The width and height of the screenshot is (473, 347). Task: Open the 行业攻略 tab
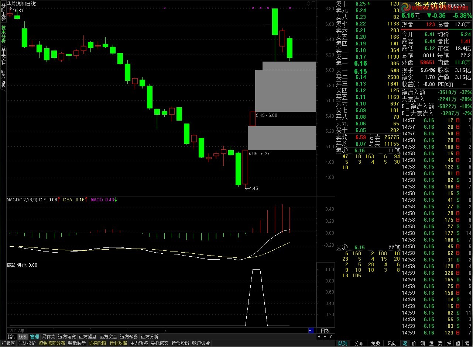[119, 343]
